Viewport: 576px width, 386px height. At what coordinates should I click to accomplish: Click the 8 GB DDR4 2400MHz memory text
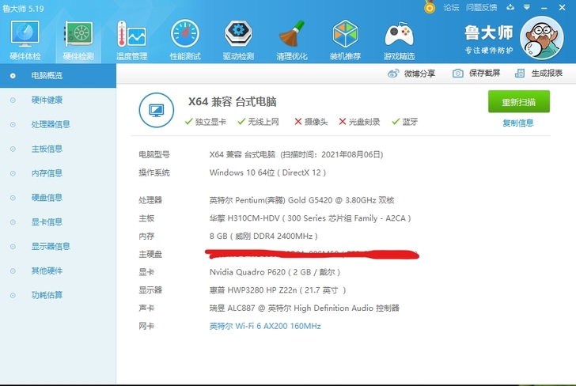click(263, 237)
